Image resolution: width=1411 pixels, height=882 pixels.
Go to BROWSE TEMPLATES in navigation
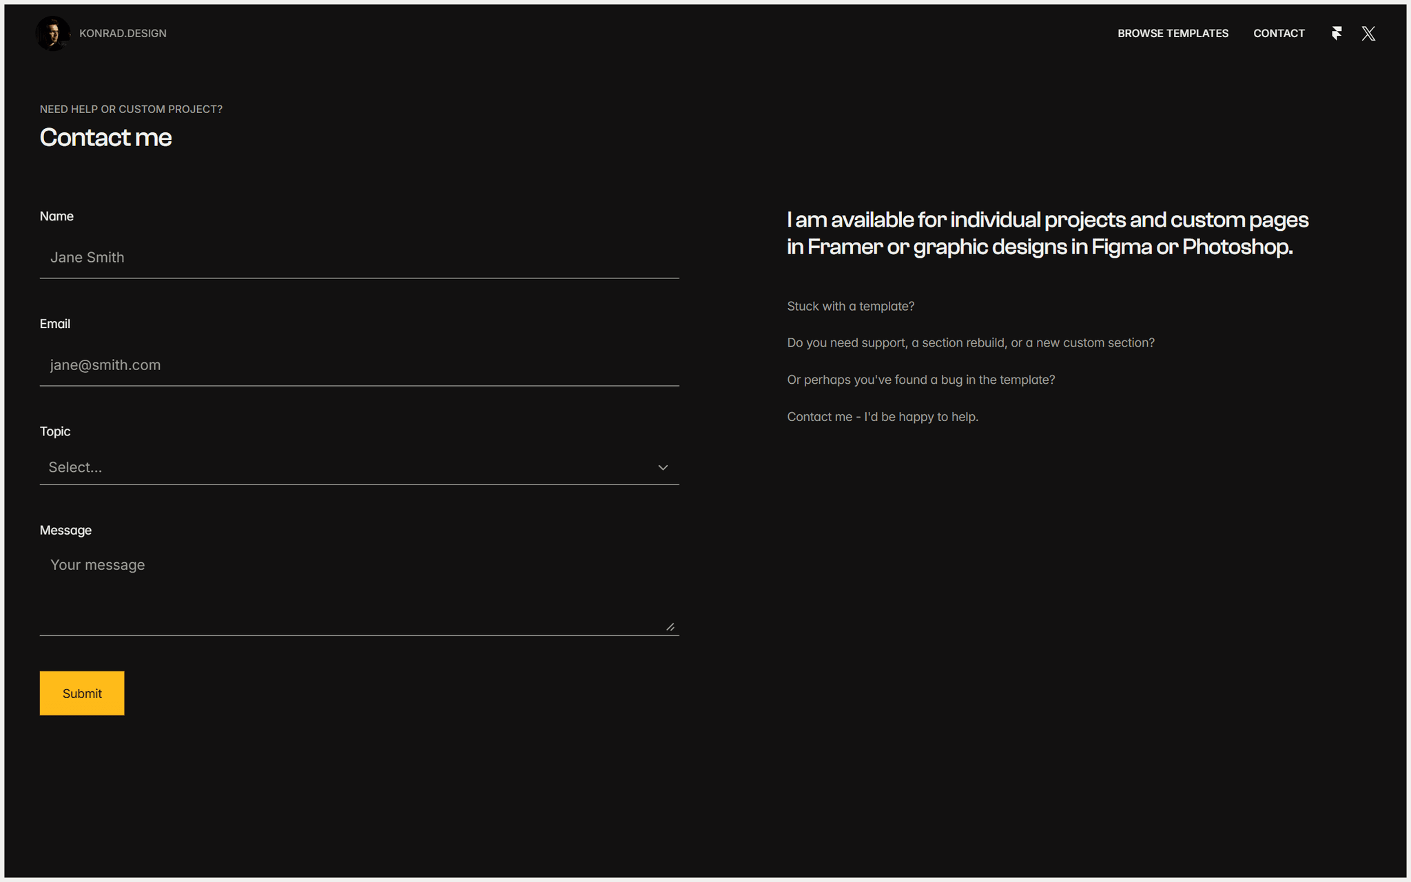[x=1173, y=33]
